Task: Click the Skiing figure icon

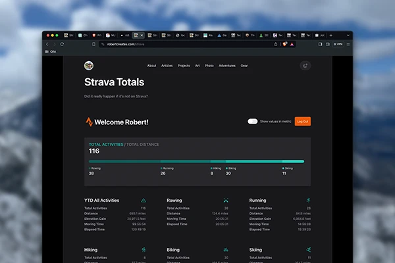Action: point(308,250)
